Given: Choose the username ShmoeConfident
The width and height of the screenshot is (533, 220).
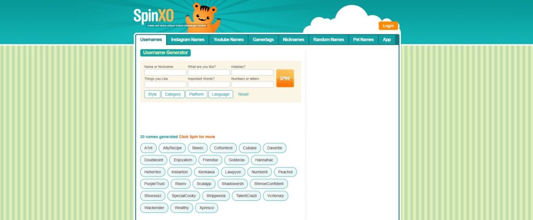Looking at the screenshot, I should tap(269, 184).
